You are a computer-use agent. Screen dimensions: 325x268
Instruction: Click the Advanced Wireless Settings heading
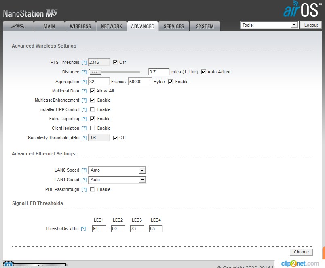point(44,46)
